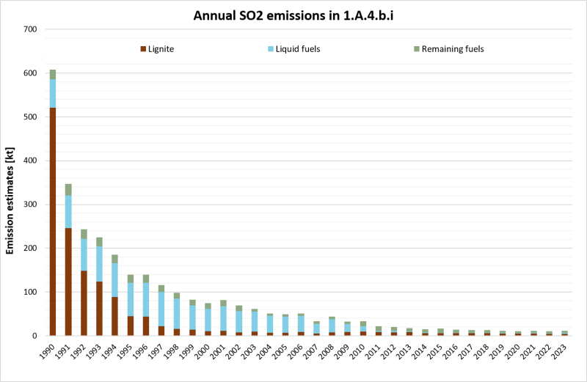
Task: Click the brown Lignite segment of the 1991 bar
Action: pos(68,282)
